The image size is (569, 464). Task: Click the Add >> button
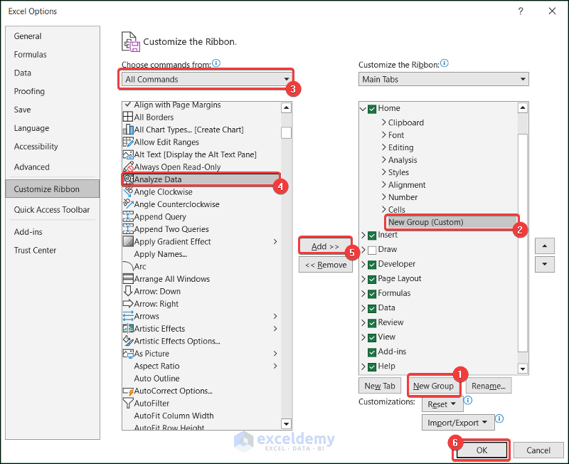[x=325, y=246]
